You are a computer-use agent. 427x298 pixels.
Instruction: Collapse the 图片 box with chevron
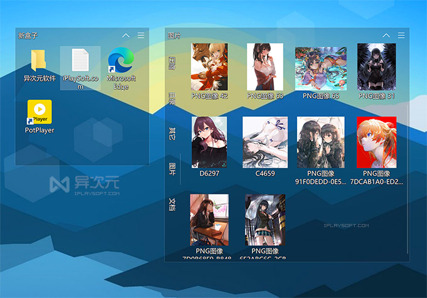coord(386,35)
